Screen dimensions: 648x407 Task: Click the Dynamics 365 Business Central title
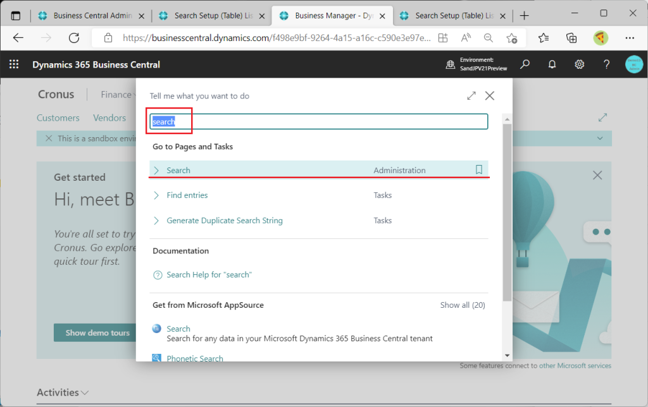96,64
